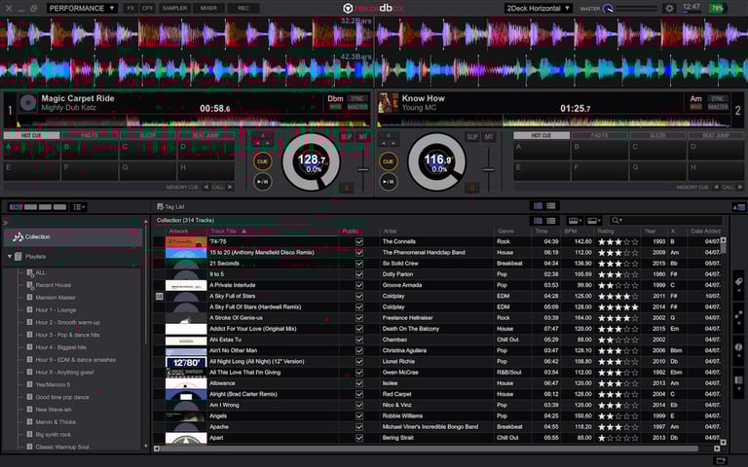This screenshot has width=748, height=467.
Task: Open the settings gear icon
Action: (669, 8)
